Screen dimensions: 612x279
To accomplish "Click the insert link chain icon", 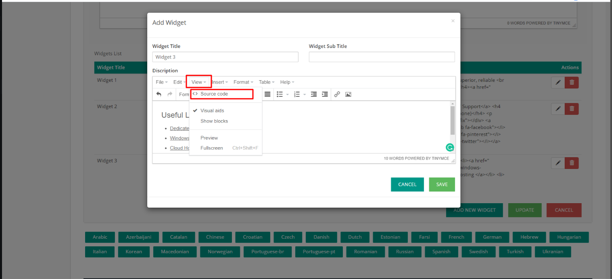I will pyautogui.click(x=337, y=94).
